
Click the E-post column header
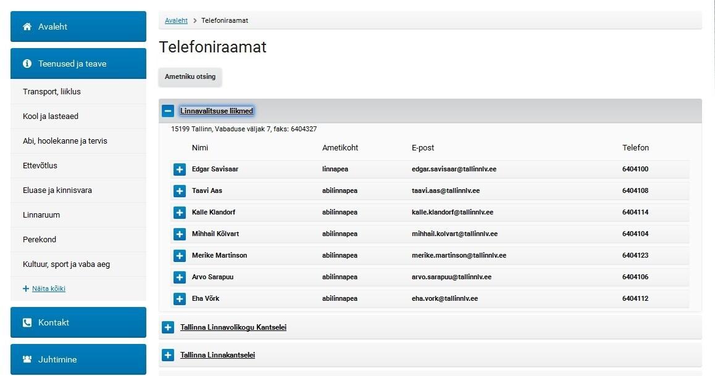423,147
